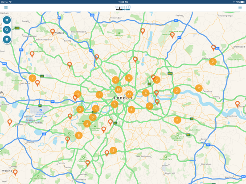This screenshot has height=184, width=246.
Task: Open the hamburger menu
Action: coord(6,8)
